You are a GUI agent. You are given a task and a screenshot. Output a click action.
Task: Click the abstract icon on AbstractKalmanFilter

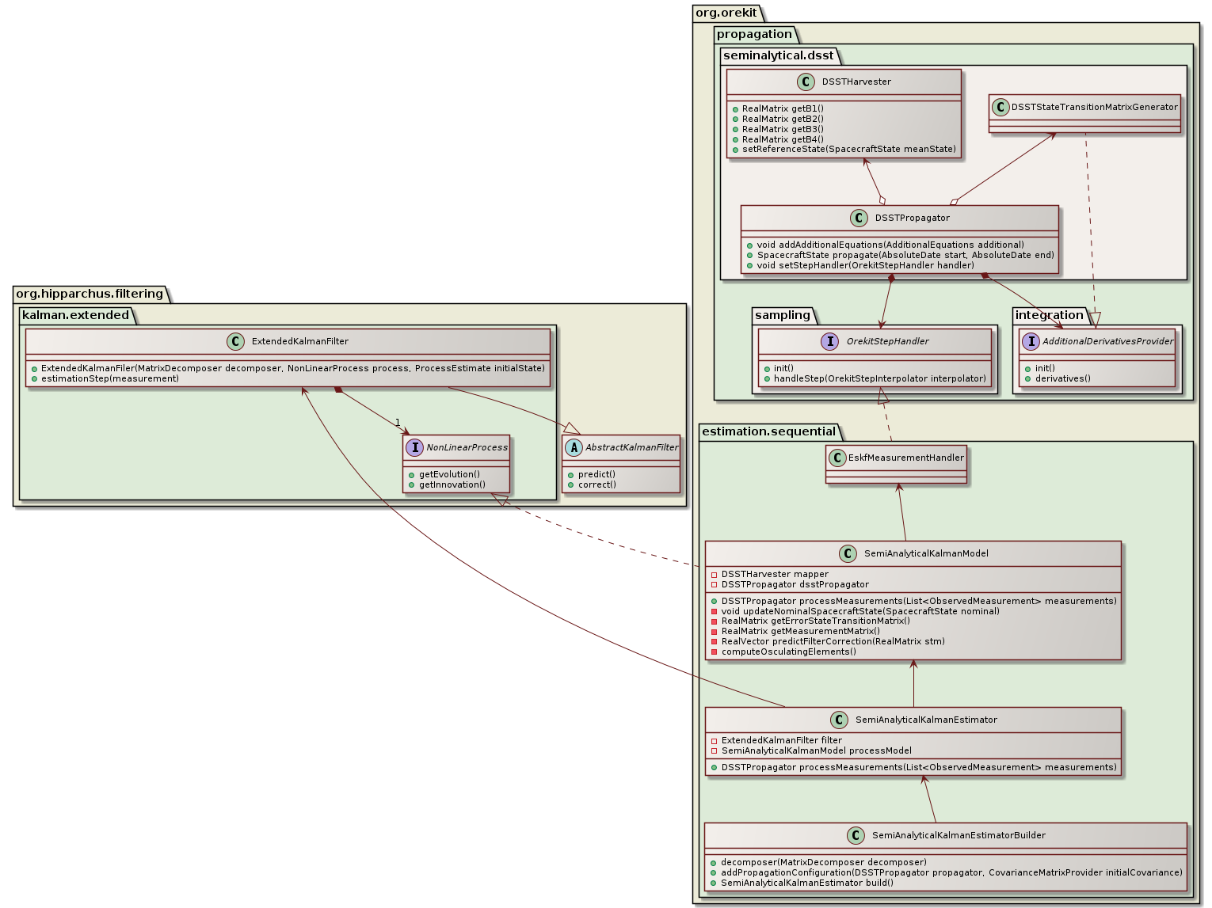pos(574,447)
